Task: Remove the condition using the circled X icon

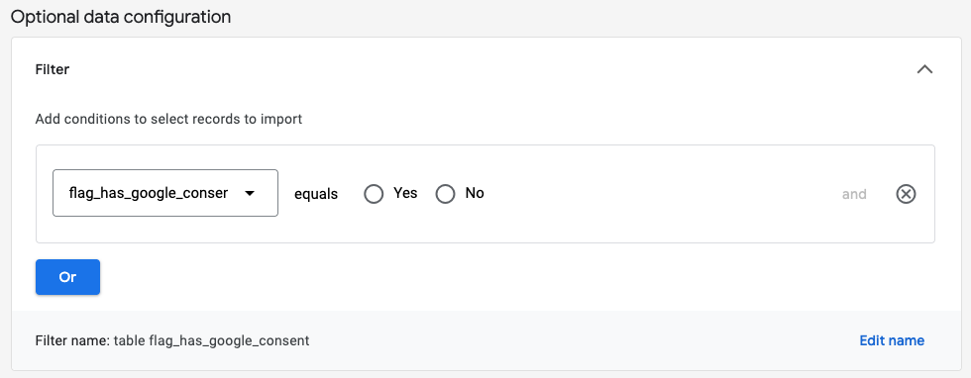Action: pos(906,194)
